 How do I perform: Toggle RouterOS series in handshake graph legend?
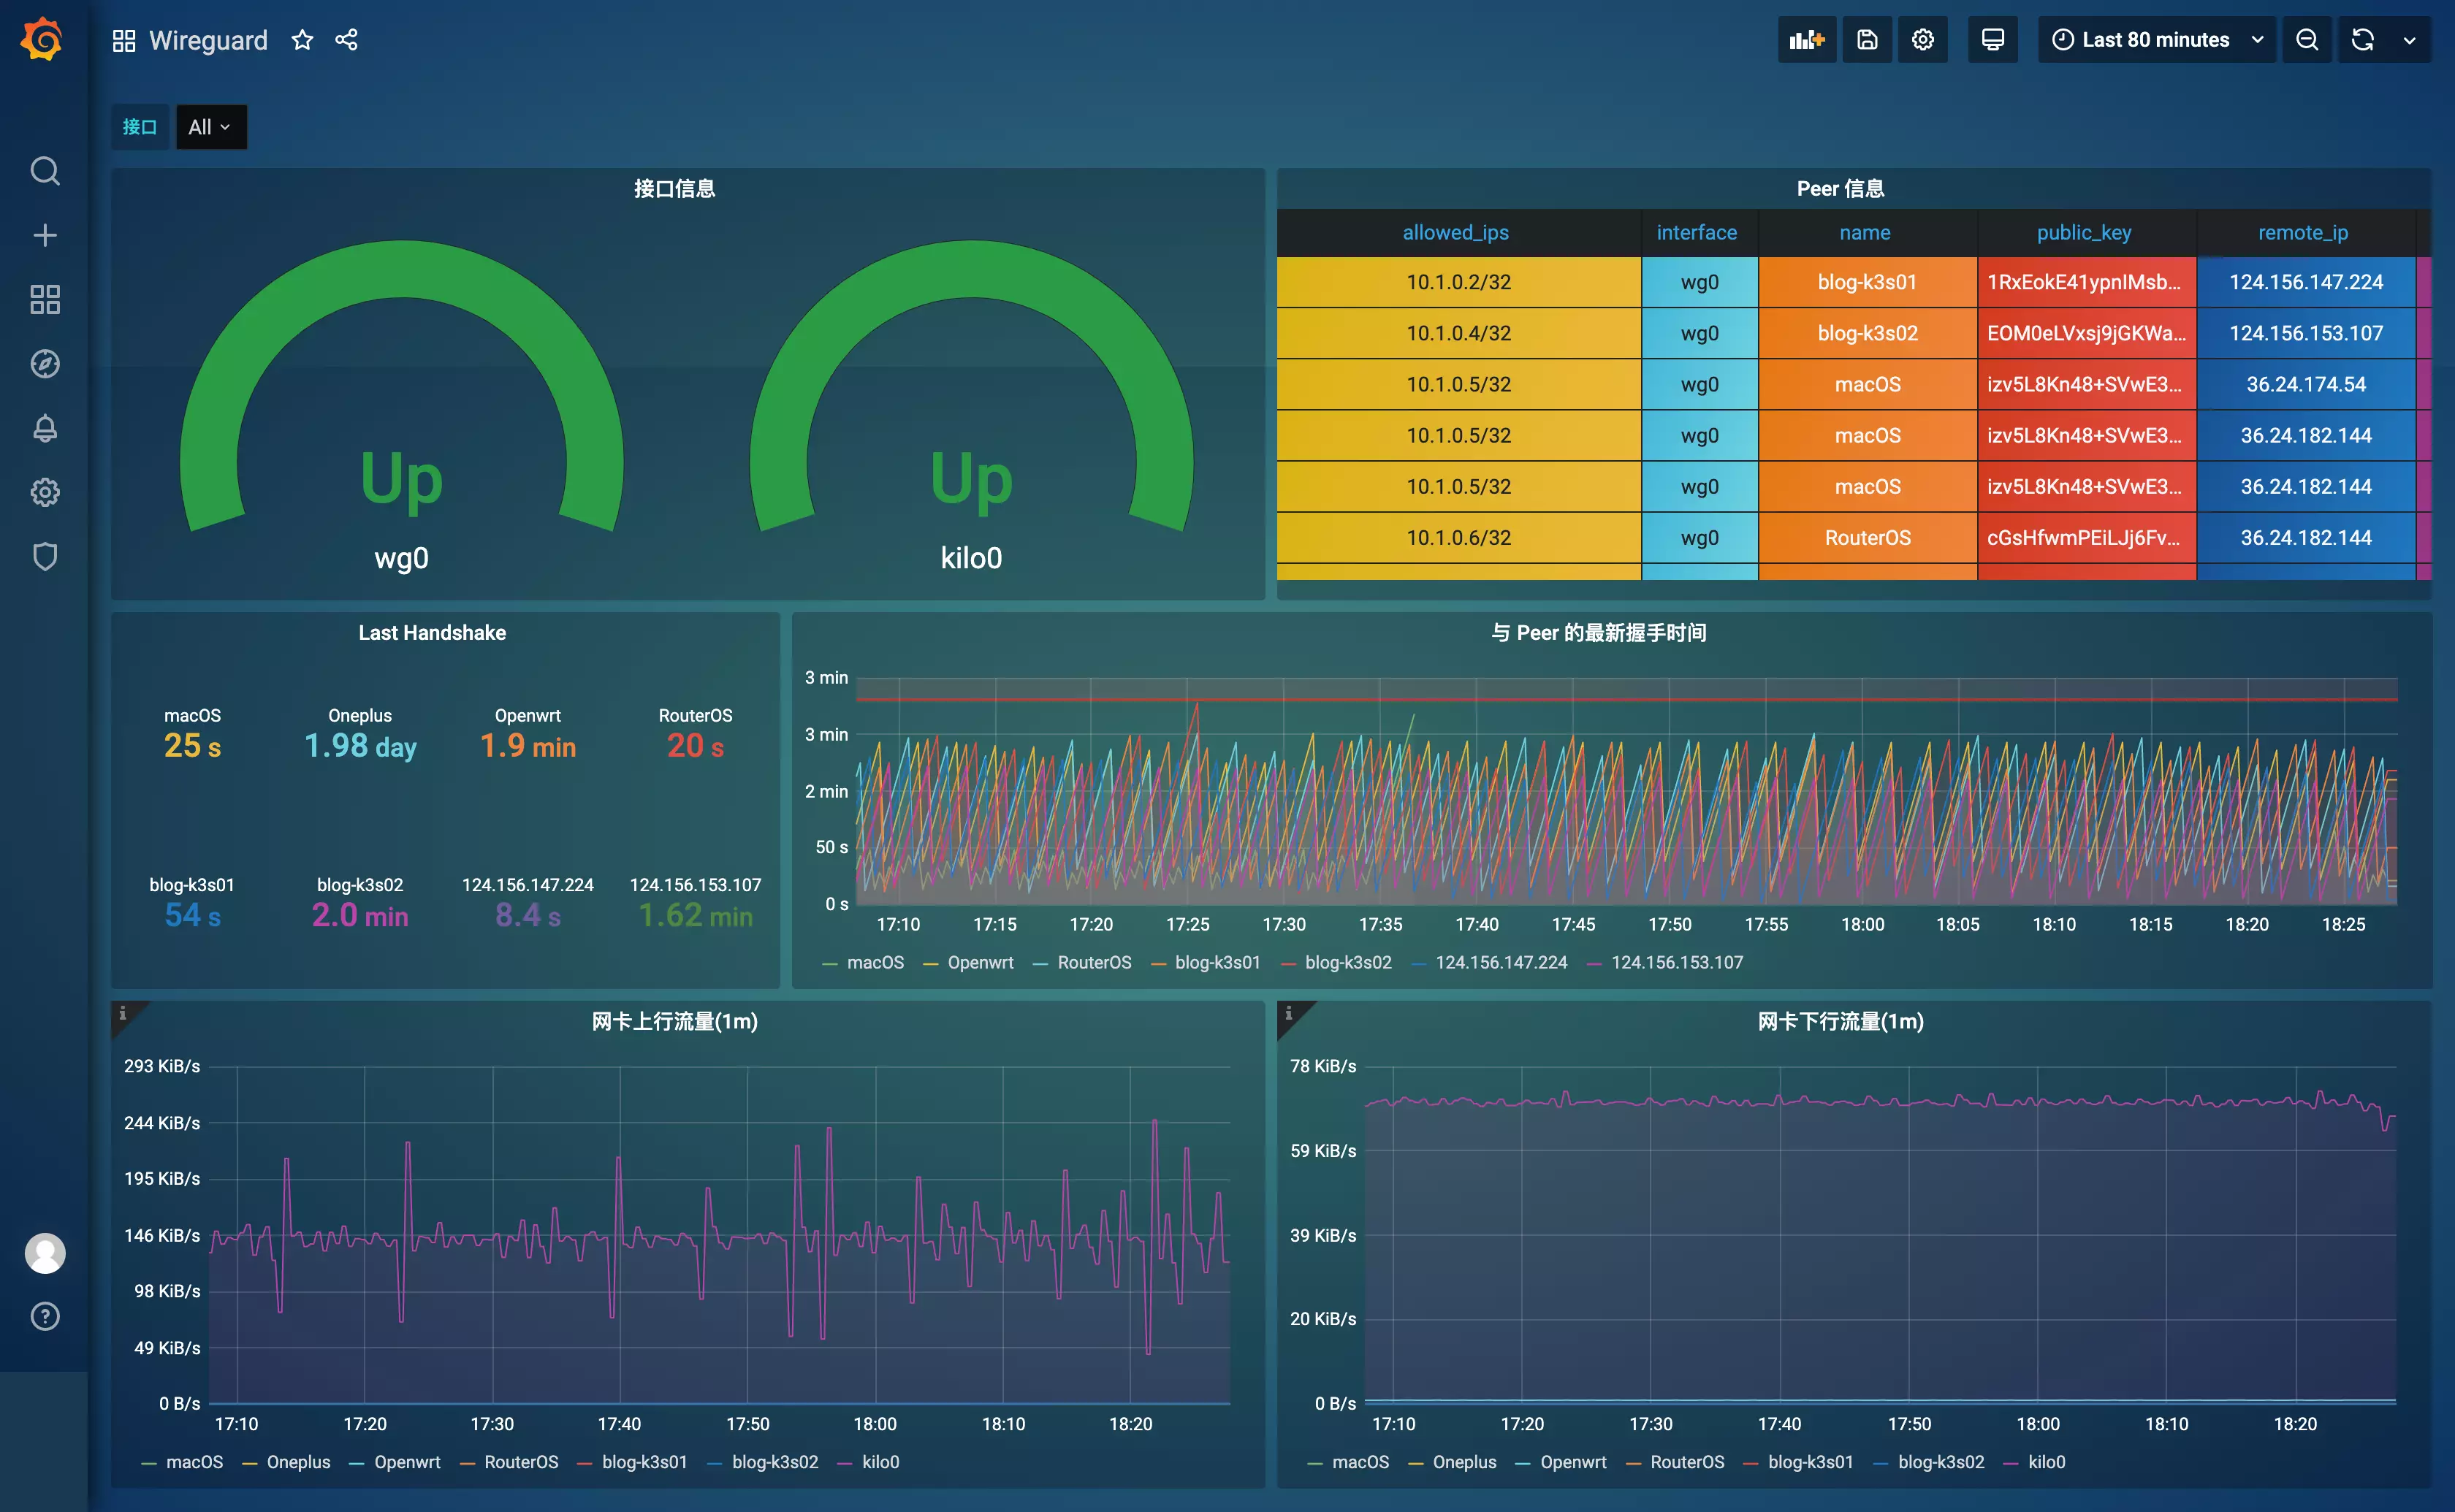pos(1094,962)
